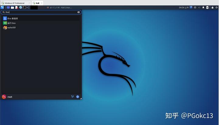219x125 pixels.
Task: Select the Kali Linux browser window in taskbar
Action: [x=59, y=8]
